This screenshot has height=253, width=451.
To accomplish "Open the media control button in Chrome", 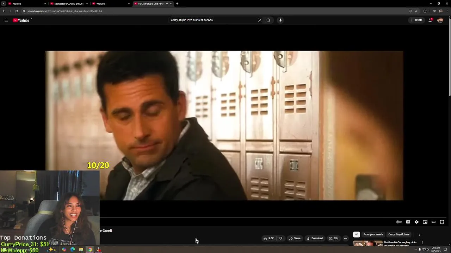I will 434,11.
